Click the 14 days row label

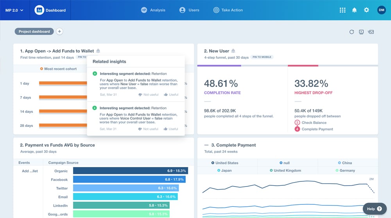(x=27, y=111)
